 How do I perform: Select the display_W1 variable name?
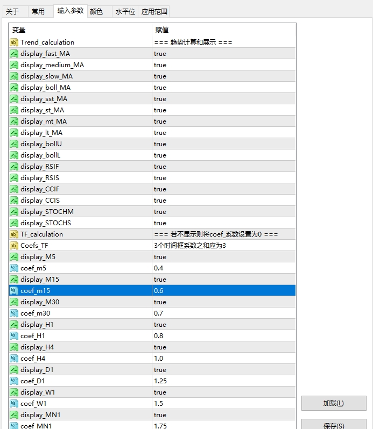tap(38, 392)
